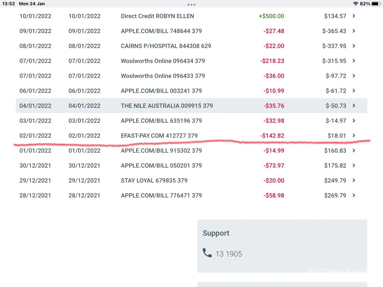This screenshot has width=383, height=287.
Task: Click chevron for APPLE.COM/BILL 915302 transaction
Action: click(354, 150)
